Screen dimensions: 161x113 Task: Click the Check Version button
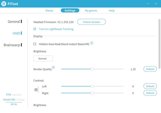pos(91,22)
